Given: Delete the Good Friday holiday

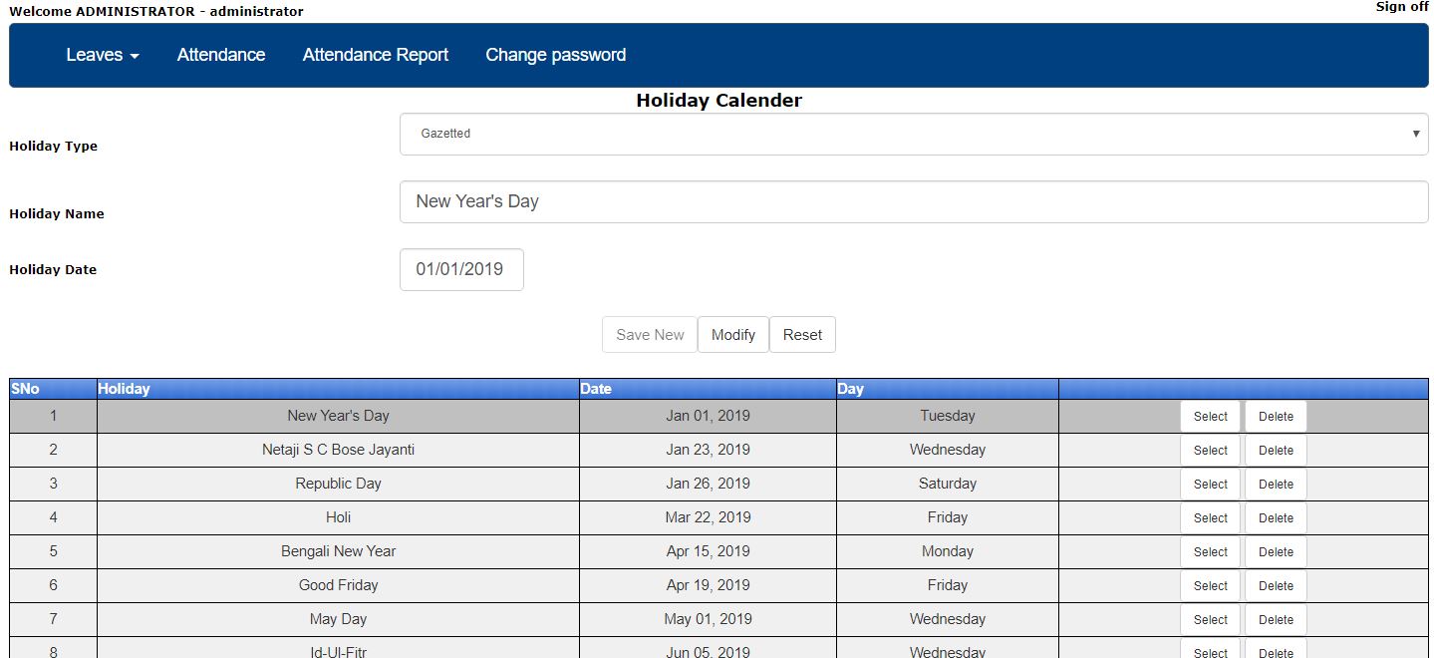Looking at the screenshot, I should tap(1275, 585).
